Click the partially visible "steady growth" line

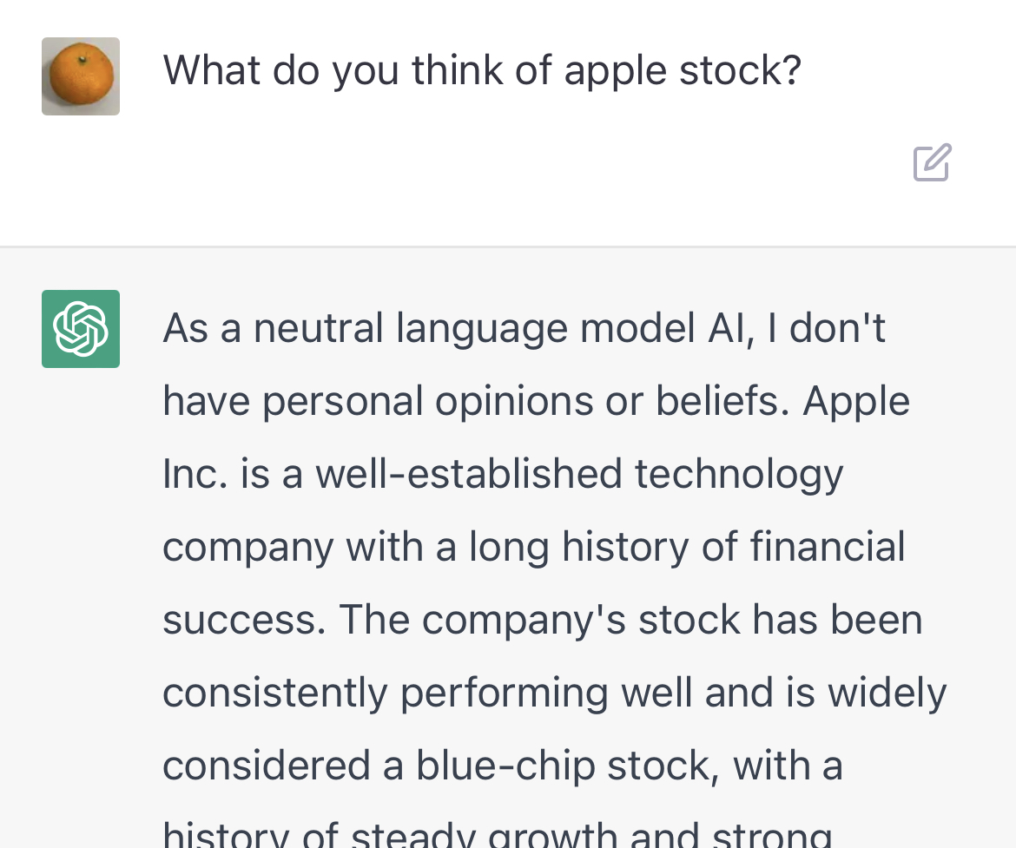[x=498, y=833]
